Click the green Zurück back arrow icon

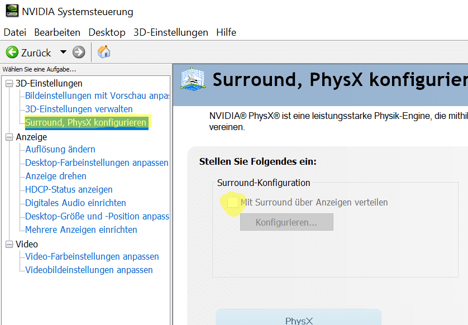12,52
